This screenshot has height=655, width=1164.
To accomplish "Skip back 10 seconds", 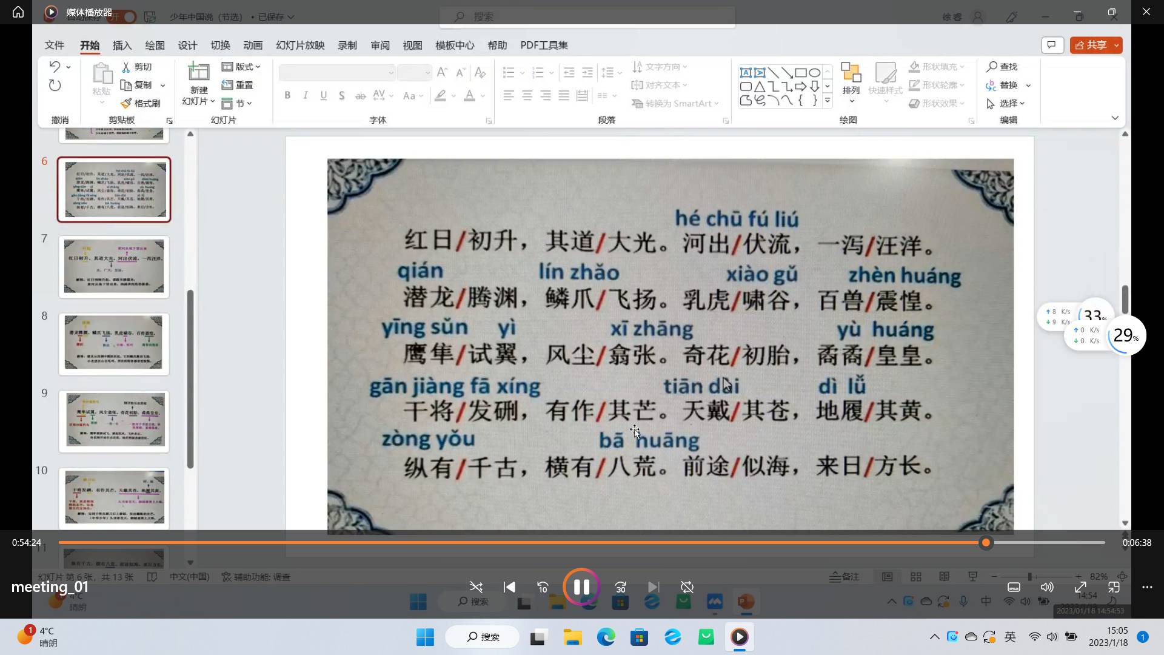I will [543, 587].
